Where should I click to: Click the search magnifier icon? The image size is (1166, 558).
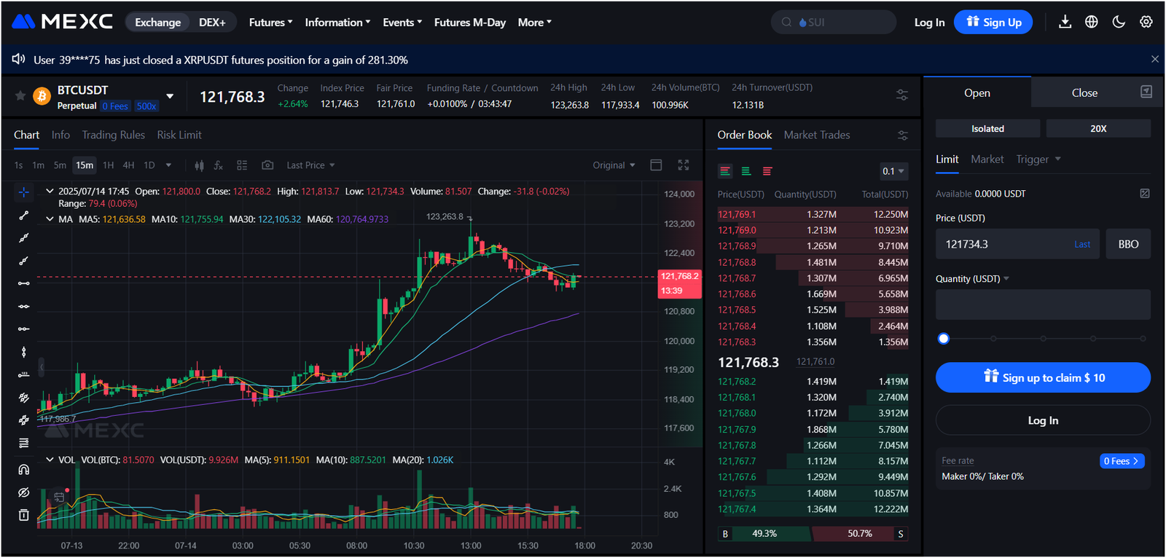click(x=786, y=22)
